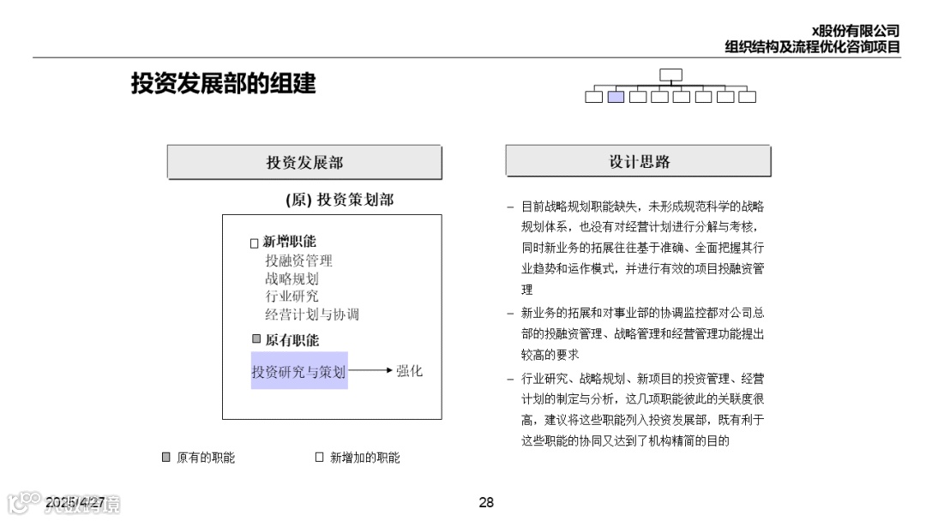This screenshot has height=521, width=926.
Task: Click the bullet starting with 新业务的拓展和对事业部
Action: (642, 333)
